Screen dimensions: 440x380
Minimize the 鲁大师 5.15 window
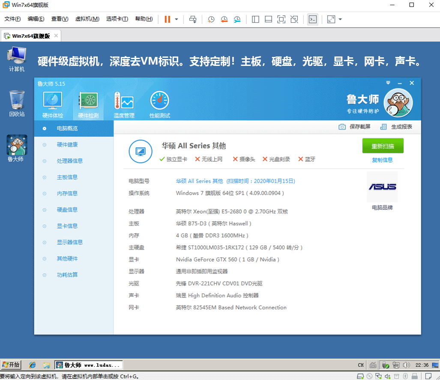click(x=400, y=83)
